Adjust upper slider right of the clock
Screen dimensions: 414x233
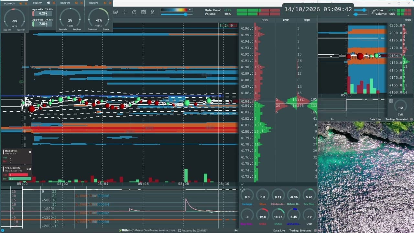pyautogui.click(x=361, y=10)
